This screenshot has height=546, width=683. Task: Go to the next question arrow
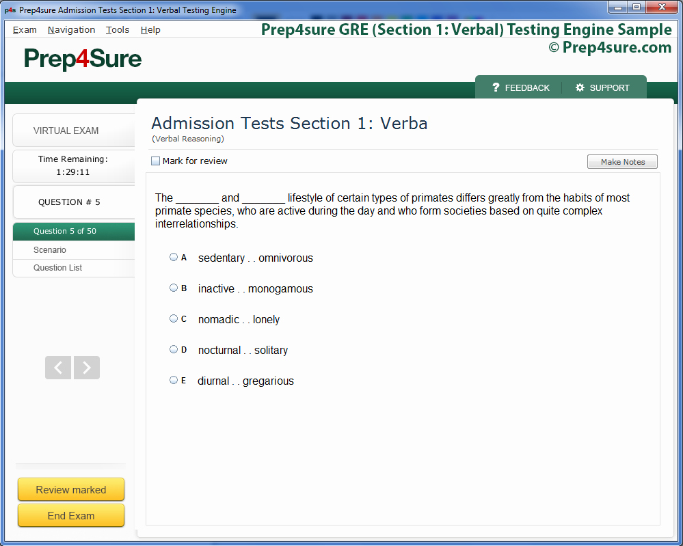(x=87, y=368)
